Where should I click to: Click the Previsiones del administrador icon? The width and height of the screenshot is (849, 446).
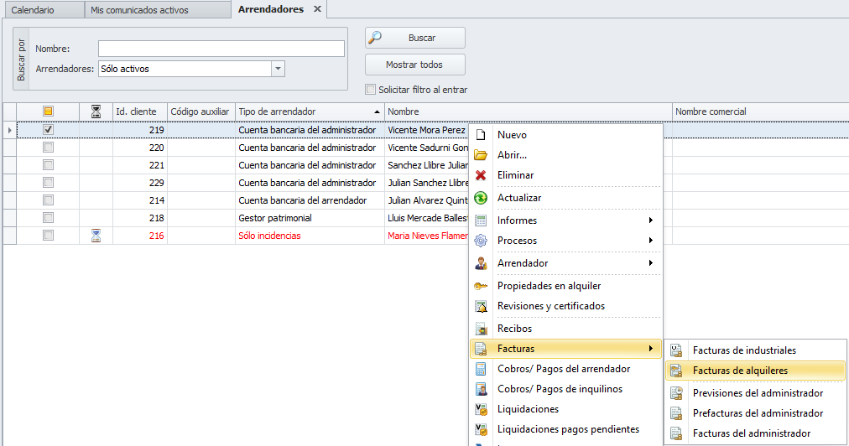point(675,393)
